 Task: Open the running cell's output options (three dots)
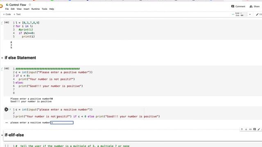(7, 122)
